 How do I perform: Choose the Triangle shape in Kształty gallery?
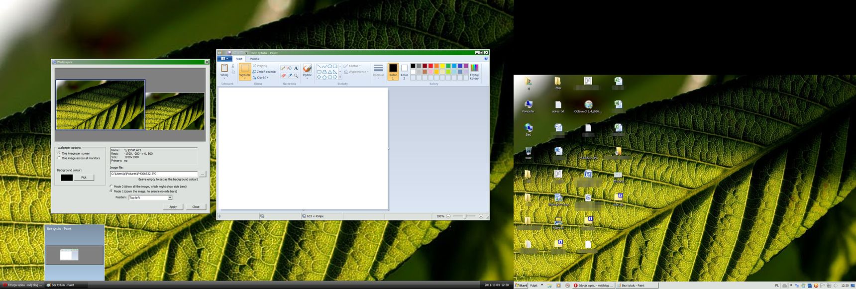pyautogui.click(x=329, y=72)
